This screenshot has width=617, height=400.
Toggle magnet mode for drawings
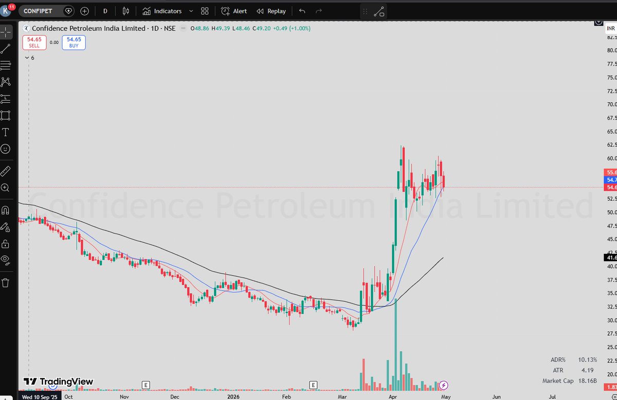pyautogui.click(x=6, y=210)
